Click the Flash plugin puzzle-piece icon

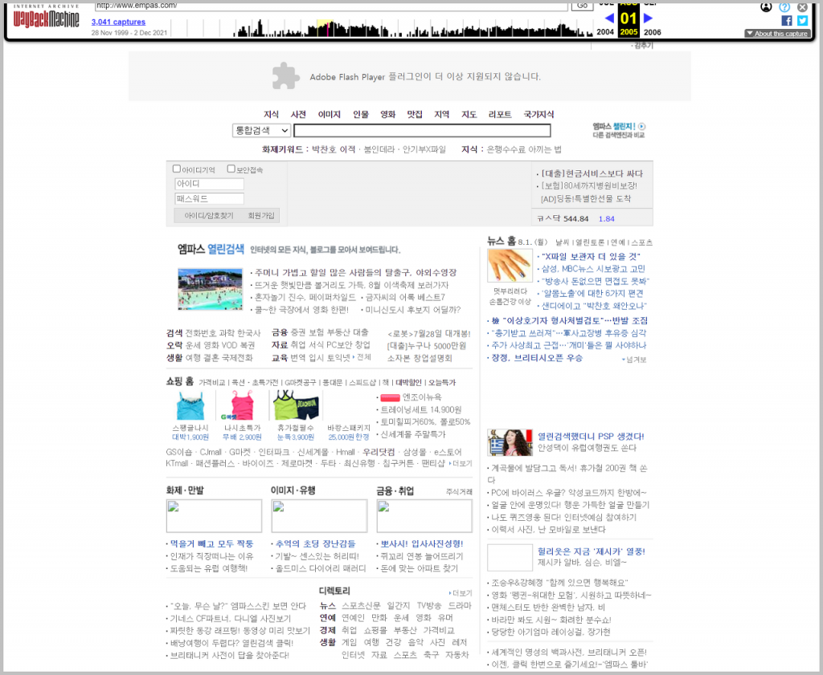tap(285, 76)
